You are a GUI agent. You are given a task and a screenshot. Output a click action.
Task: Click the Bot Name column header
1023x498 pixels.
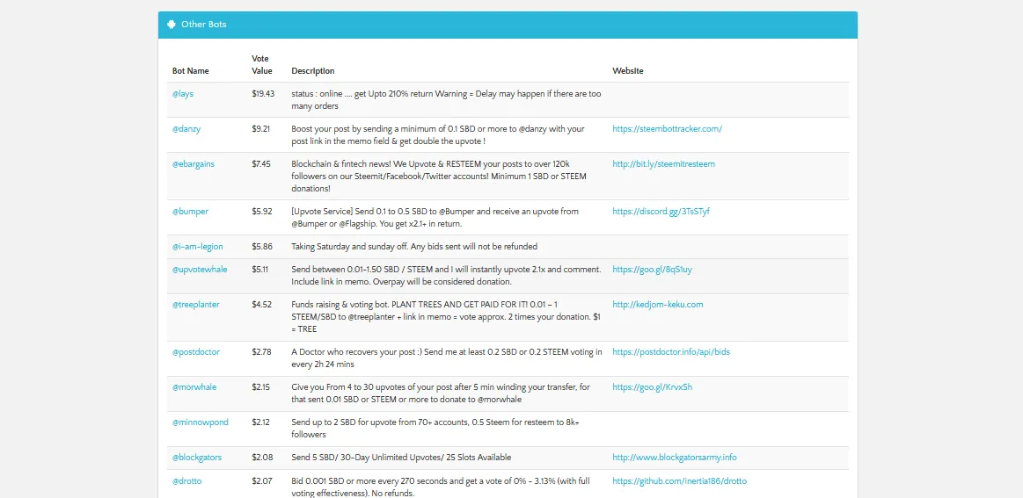[x=191, y=71]
